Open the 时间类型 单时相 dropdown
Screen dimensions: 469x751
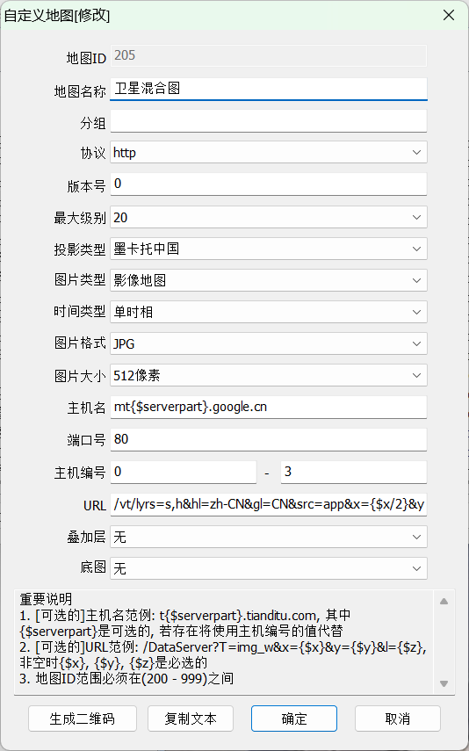coord(268,313)
